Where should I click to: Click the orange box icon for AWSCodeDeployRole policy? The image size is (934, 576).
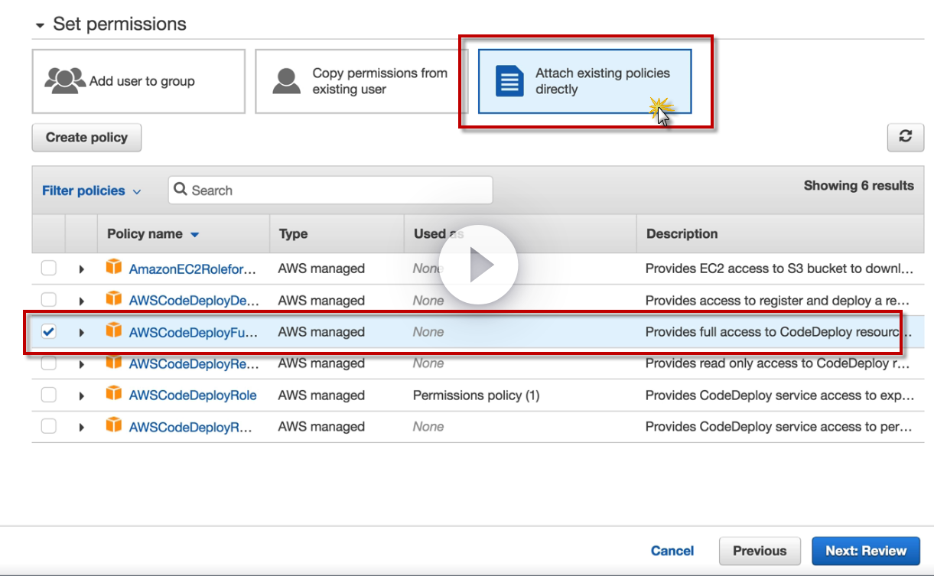coord(114,395)
